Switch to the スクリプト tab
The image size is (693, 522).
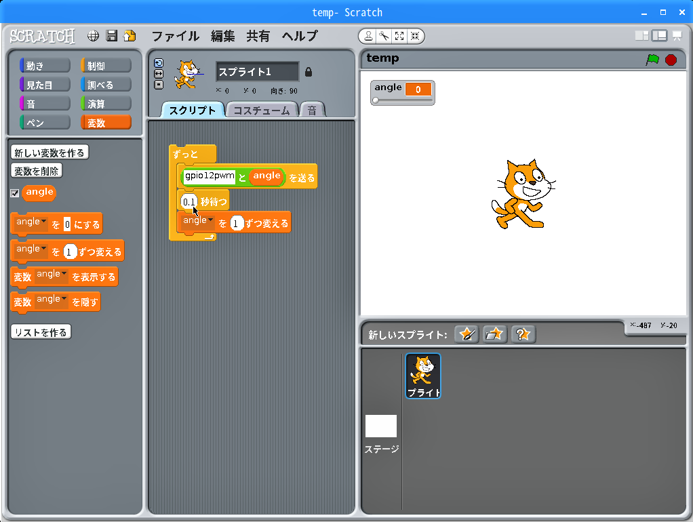[193, 110]
